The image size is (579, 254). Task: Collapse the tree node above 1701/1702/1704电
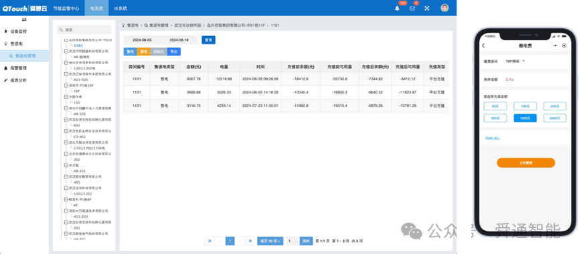[66, 142]
